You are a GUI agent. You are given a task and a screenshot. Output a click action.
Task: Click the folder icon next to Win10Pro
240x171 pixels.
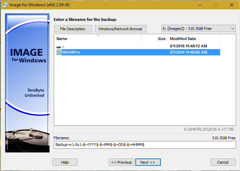click(x=59, y=52)
